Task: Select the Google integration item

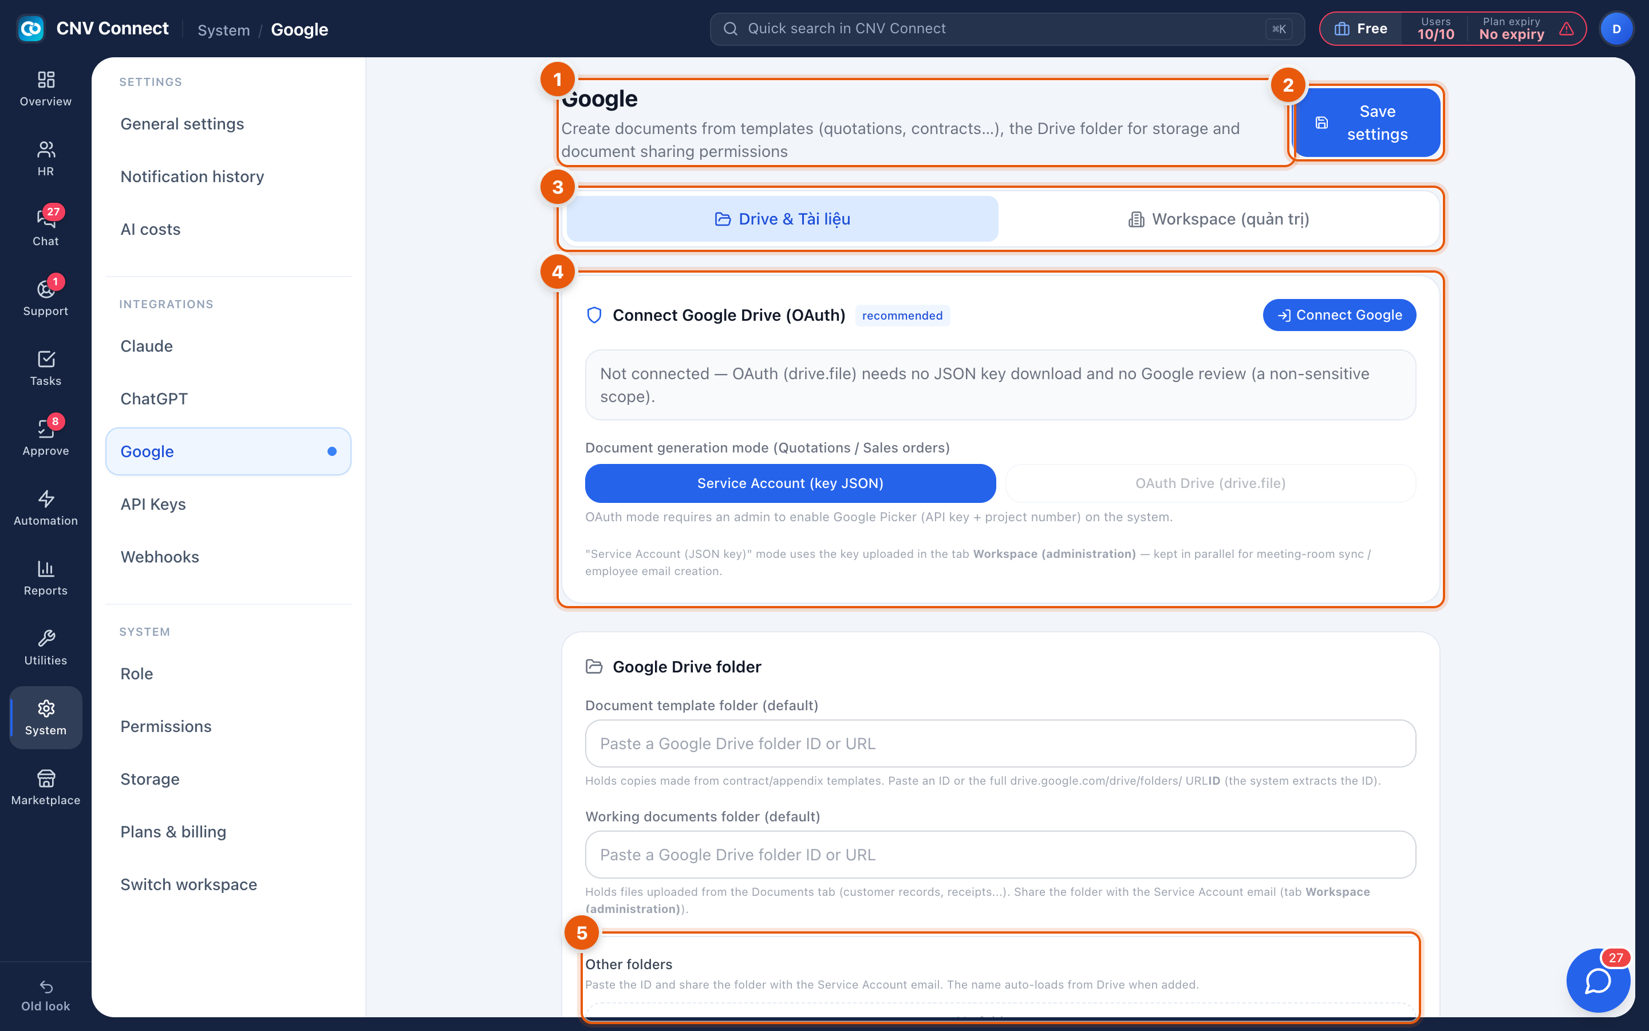Action: 228,451
